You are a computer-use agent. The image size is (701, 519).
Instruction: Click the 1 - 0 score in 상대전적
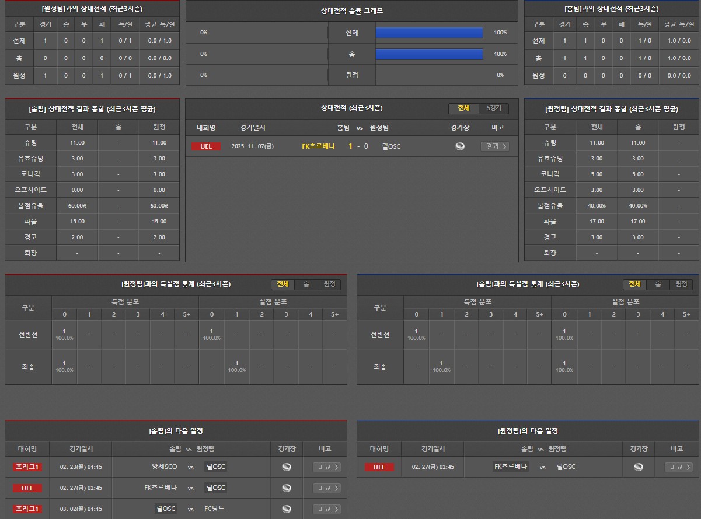pos(358,146)
